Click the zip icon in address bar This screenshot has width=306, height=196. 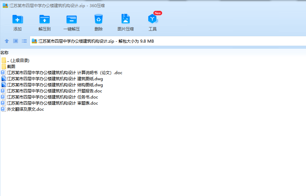[x=34, y=41]
